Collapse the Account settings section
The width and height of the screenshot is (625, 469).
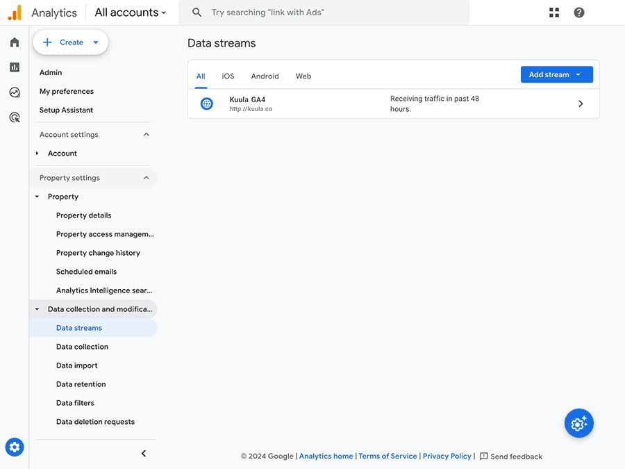[147, 134]
